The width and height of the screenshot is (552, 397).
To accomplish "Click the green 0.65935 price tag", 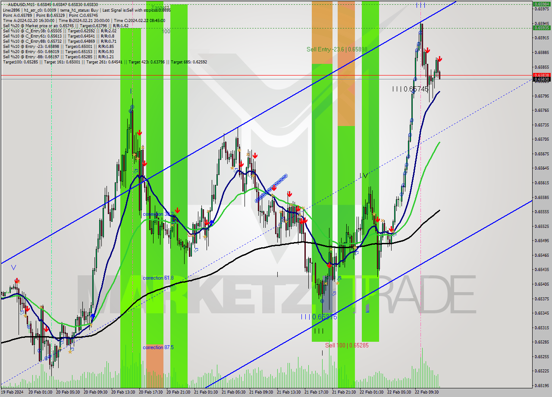I will pyautogui.click(x=542, y=28).
